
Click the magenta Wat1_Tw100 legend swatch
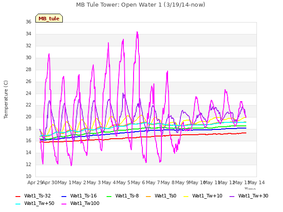click(64, 204)
